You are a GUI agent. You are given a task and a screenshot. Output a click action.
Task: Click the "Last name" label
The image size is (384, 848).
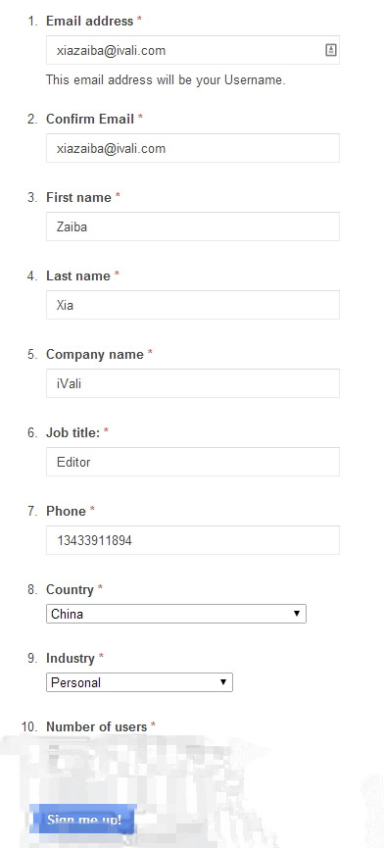click(78, 275)
